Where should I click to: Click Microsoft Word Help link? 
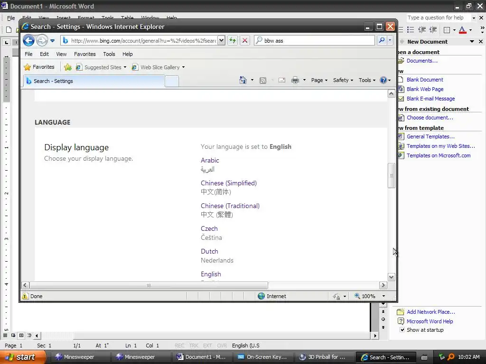click(x=430, y=321)
